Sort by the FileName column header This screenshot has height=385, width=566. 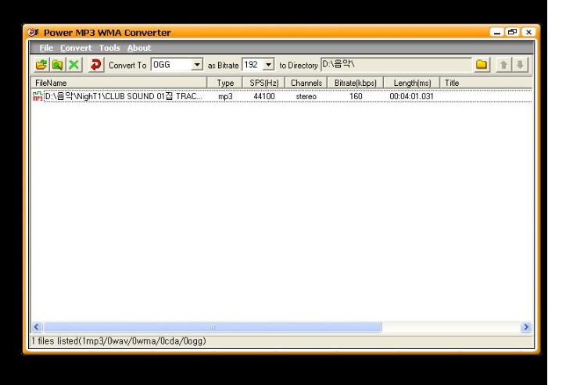point(119,83)
